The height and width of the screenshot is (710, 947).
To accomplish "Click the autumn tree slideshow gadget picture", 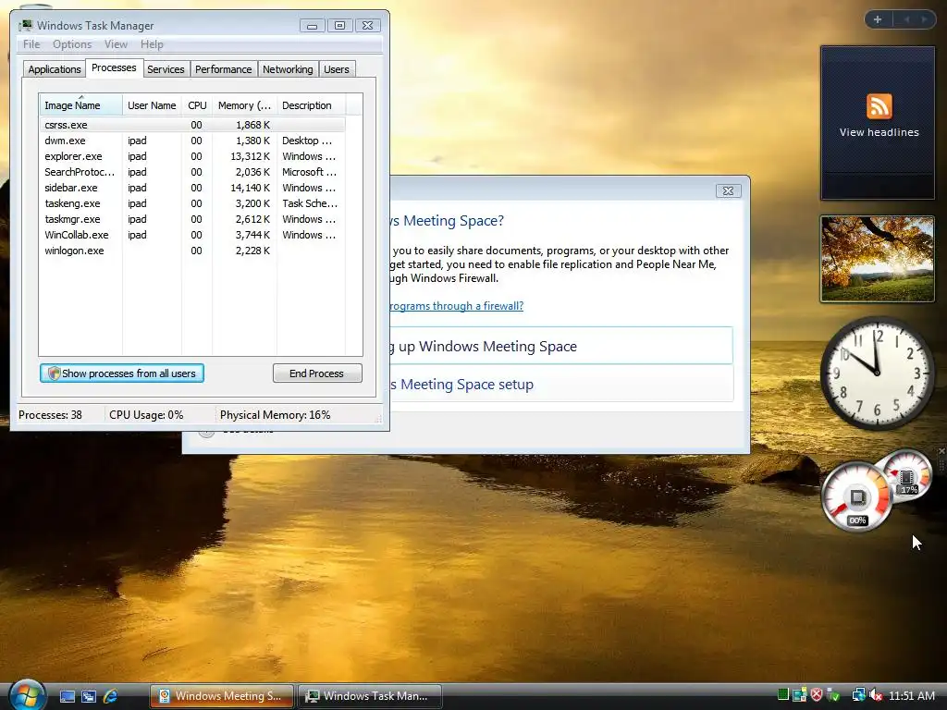I will (878, 259).
